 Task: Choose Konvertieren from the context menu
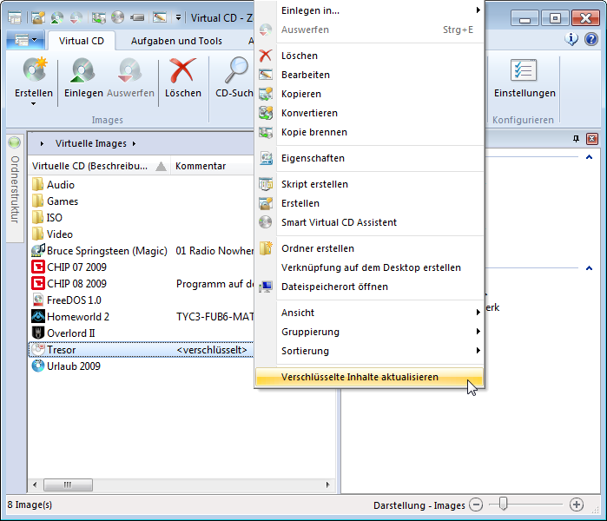(369, 113)
